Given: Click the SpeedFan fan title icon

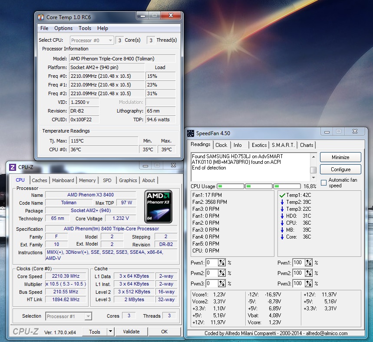Looking at the screenshot, I should pyautogui.click(x=191, y=133).
